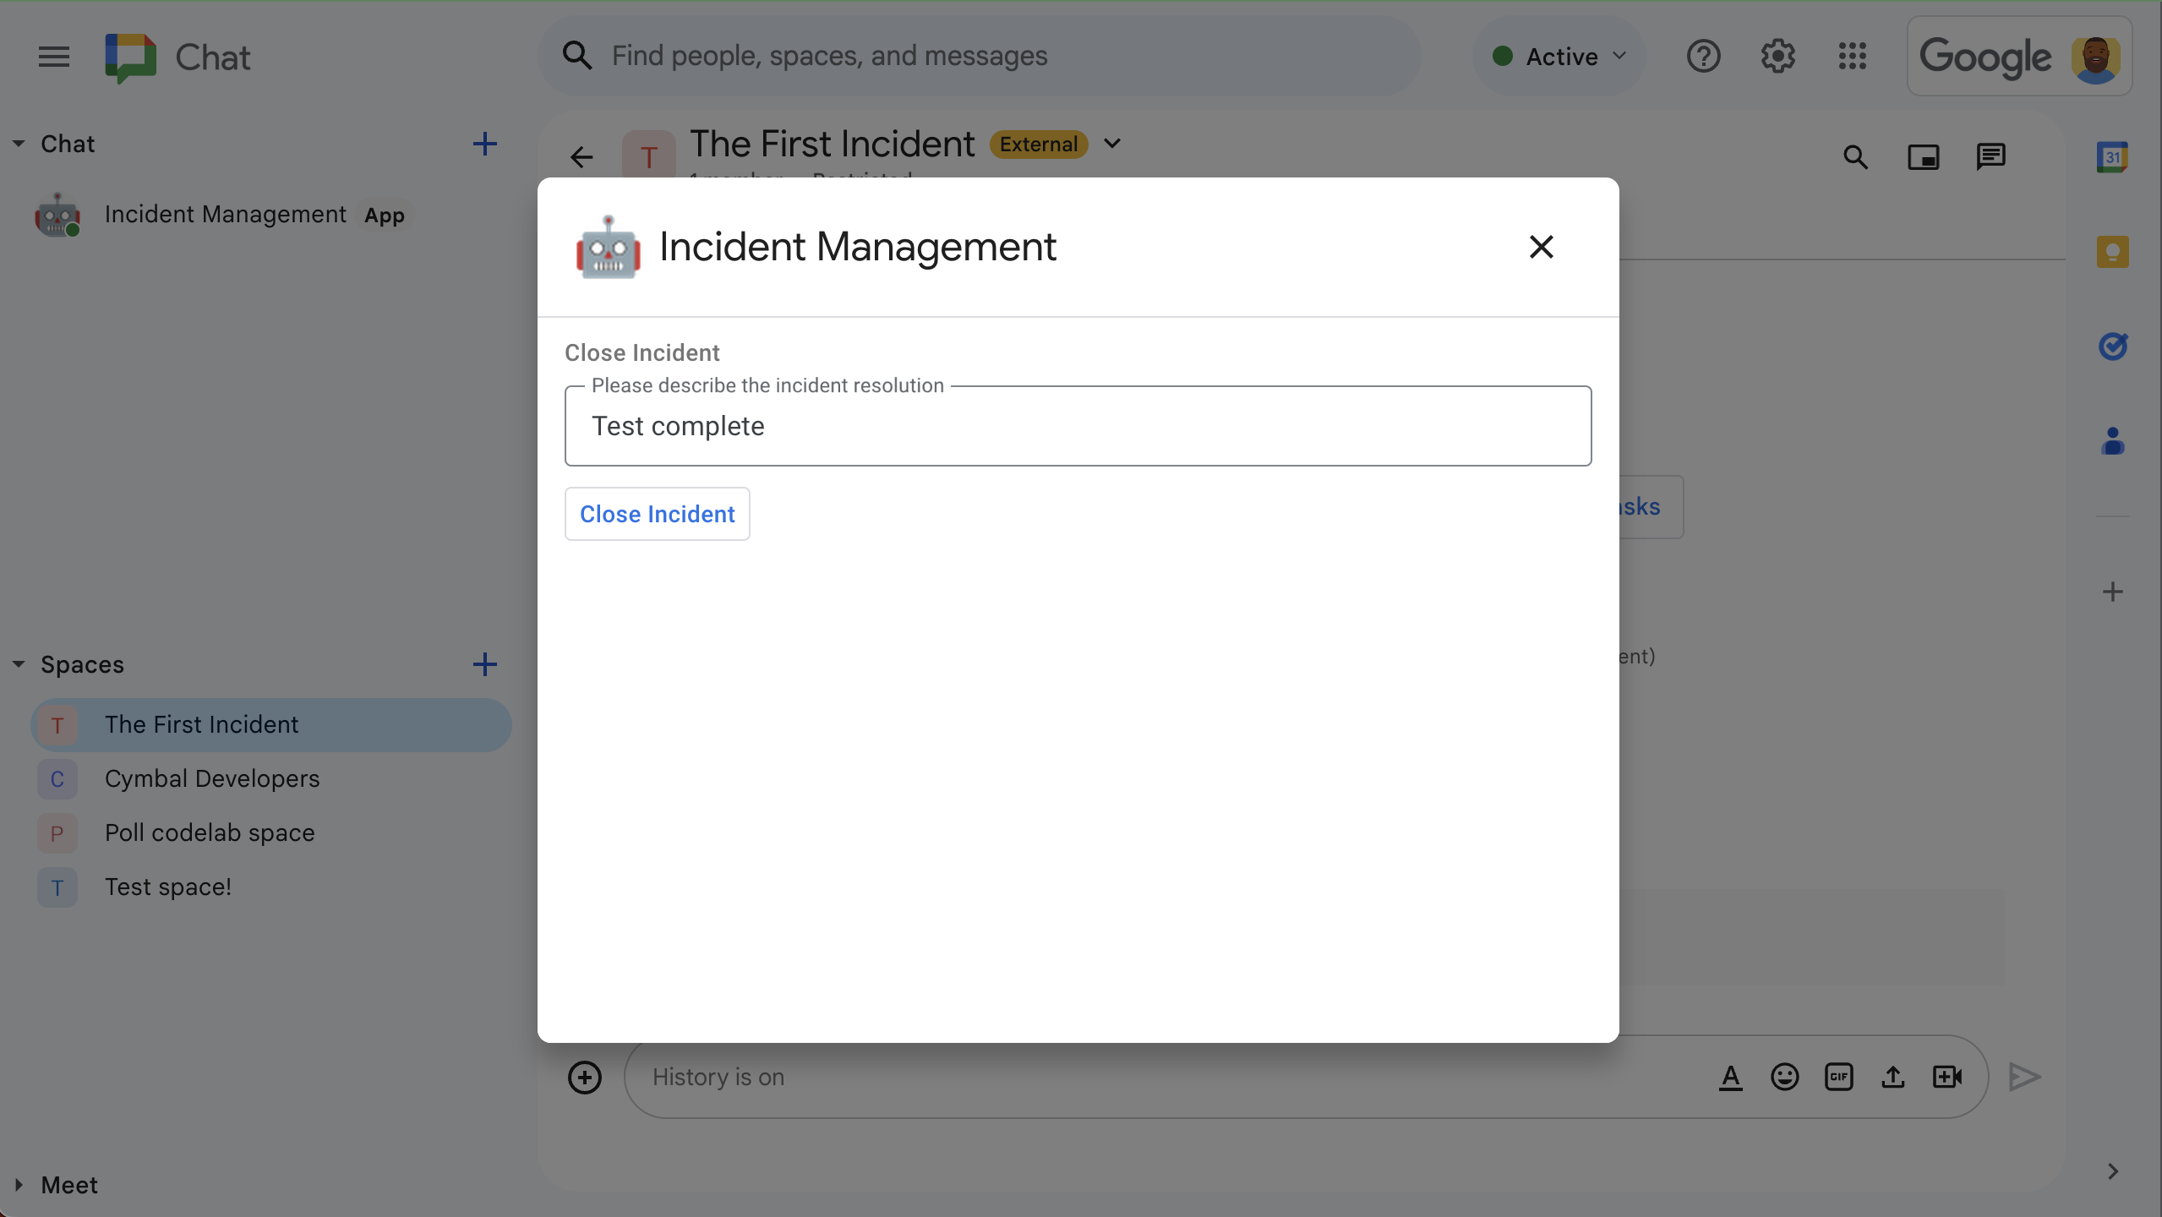Screen dimensions: 2162x1217
Task: Select Cymbal Developers space
Action: pyautogui.click(x=212, y=778)
